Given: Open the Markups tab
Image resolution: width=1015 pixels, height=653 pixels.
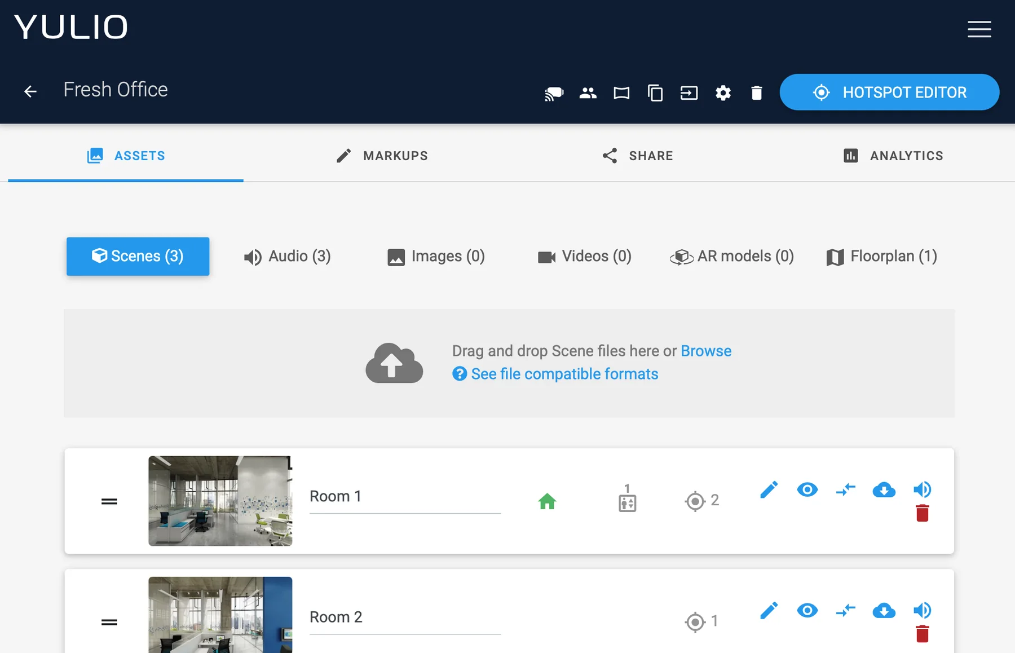Looking at the screenshot, I should (382, 156).
